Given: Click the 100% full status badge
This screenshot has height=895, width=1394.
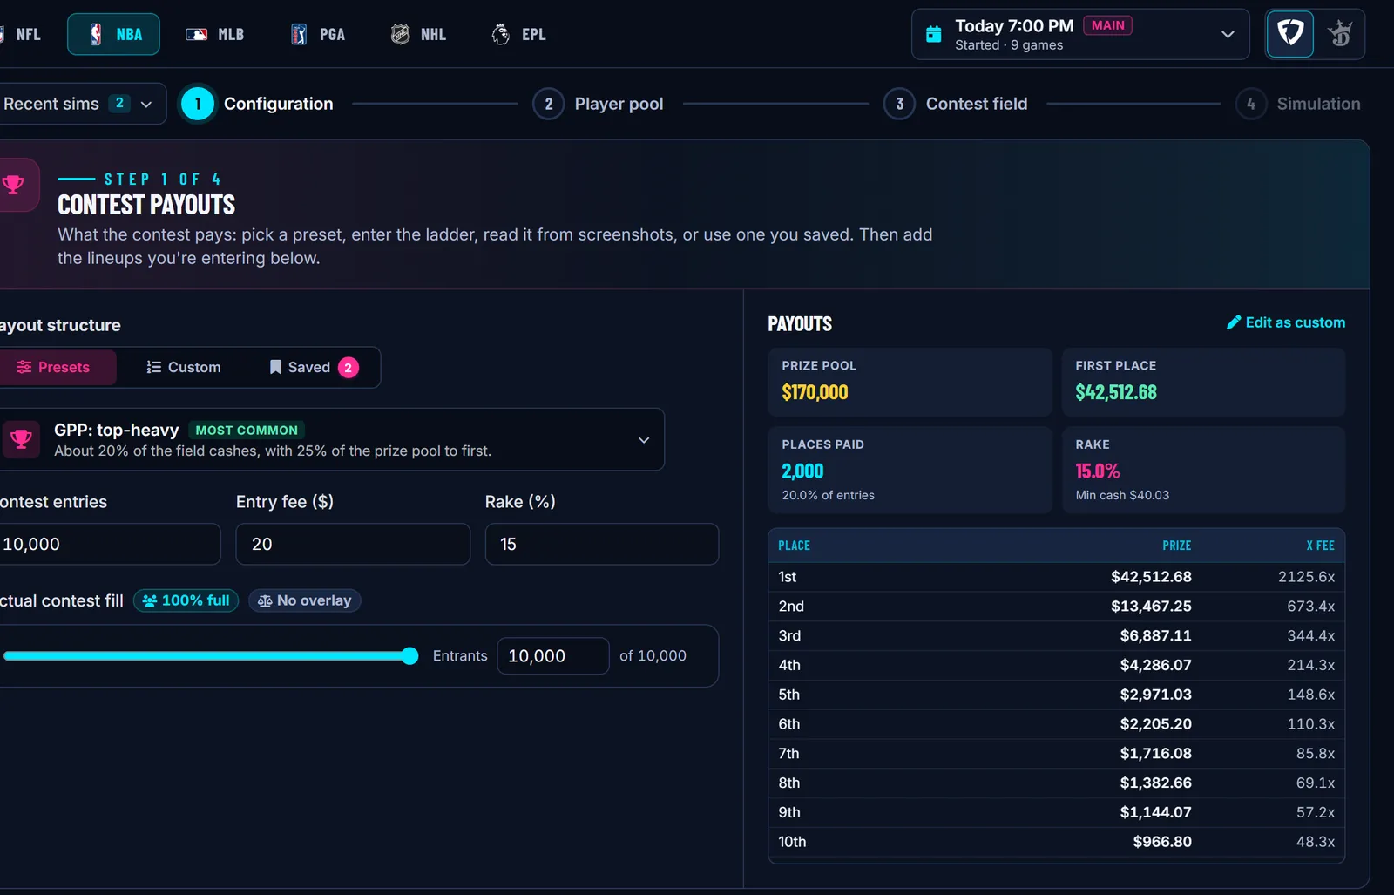Looking at the screenshot, I should 186,600.
